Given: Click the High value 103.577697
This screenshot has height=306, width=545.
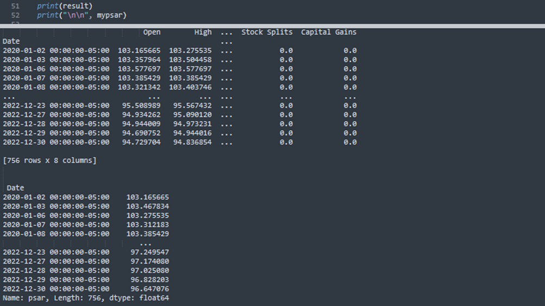Looking at the screenshot, I should (190, 69).
